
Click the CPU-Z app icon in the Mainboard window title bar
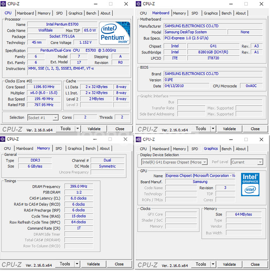[138, 4]
